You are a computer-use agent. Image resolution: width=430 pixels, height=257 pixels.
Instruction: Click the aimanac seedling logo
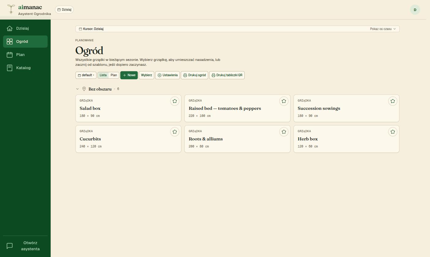click(11, 9)
